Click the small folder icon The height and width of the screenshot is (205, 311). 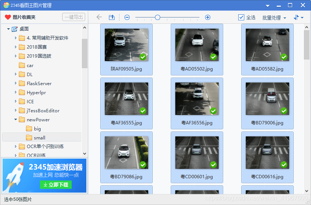pyautogui.click(x=29, y=138)
